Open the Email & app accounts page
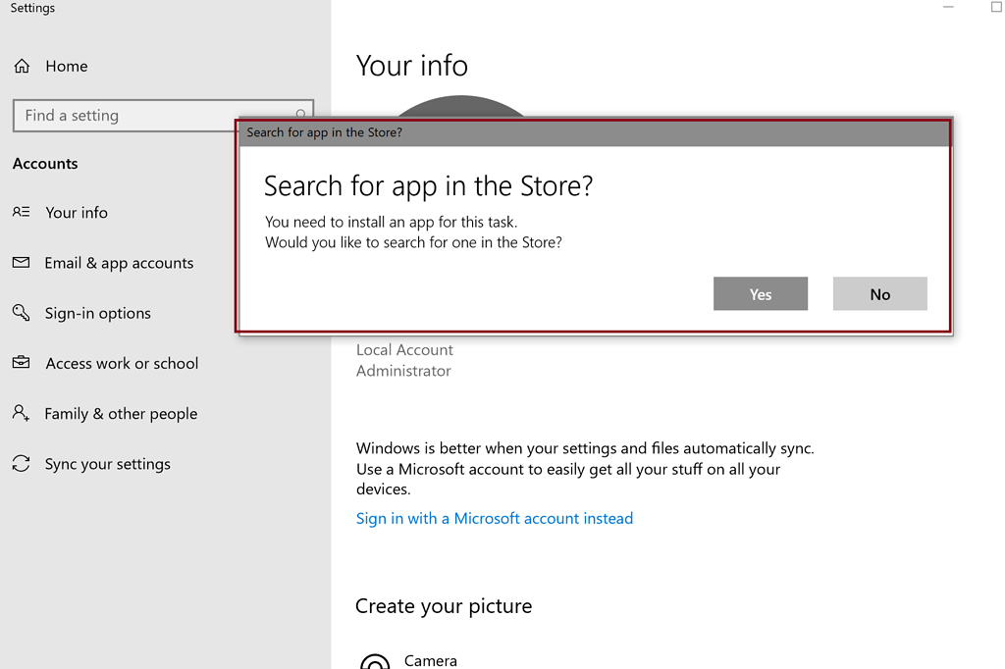The image size is (1005, 669). coord(119,263)
